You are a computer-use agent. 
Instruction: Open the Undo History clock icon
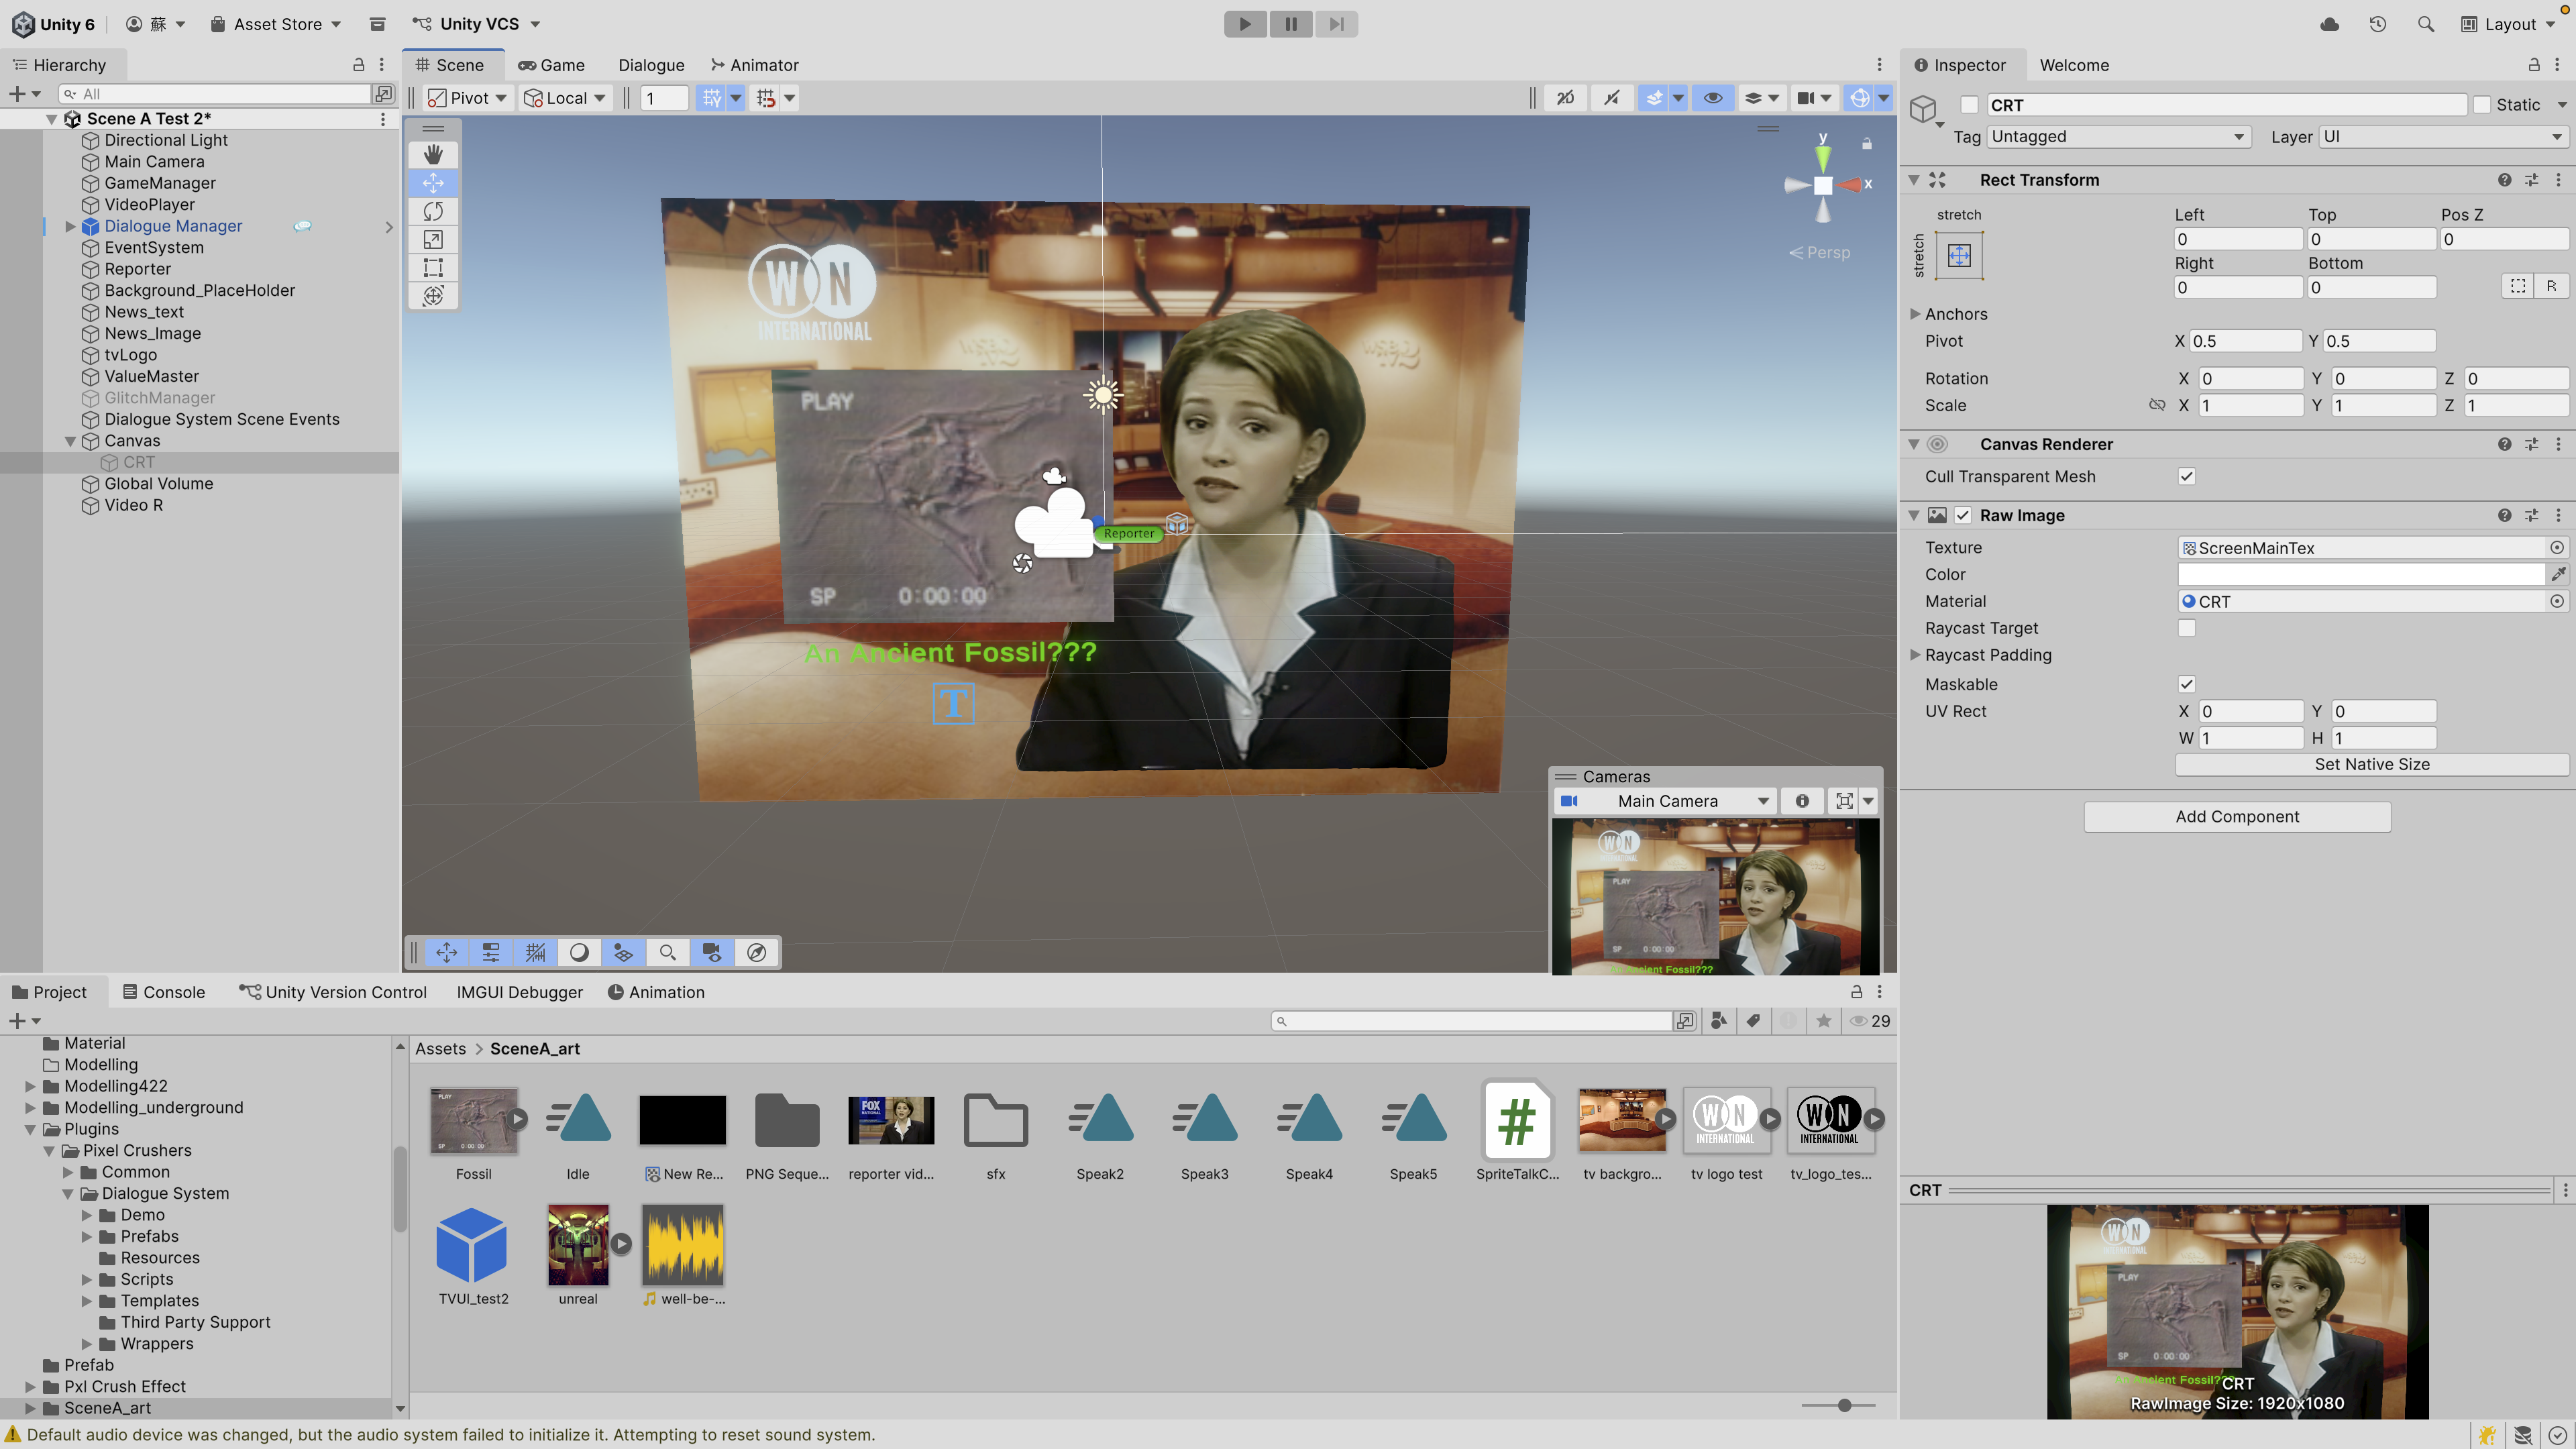point(2378,24)
